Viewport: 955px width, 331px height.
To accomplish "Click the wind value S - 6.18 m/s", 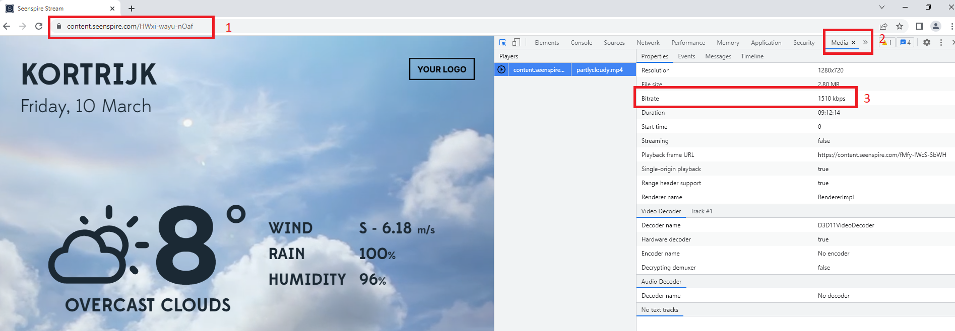I will pyautogui.click(x=397, y=228).
